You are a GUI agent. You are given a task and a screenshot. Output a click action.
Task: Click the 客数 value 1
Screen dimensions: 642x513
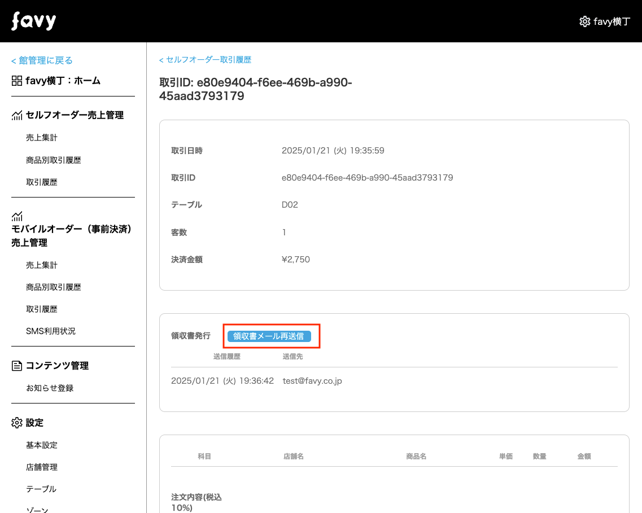[284, 233]
